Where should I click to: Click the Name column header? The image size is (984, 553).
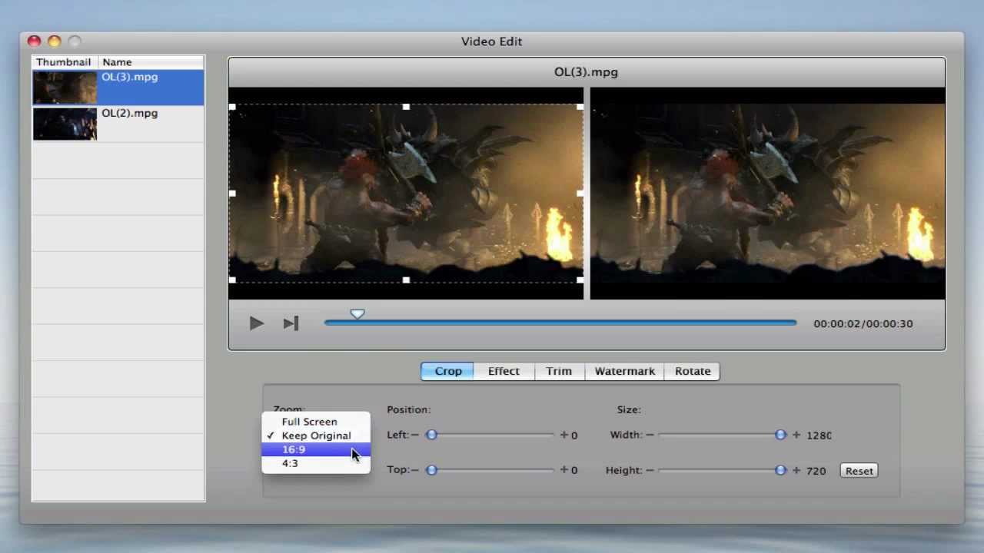point(151,62)
